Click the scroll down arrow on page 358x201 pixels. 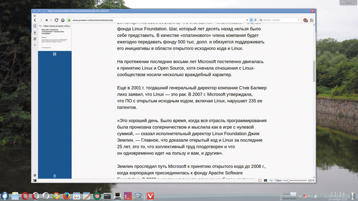pyautogui.click(x=314, y=177)
